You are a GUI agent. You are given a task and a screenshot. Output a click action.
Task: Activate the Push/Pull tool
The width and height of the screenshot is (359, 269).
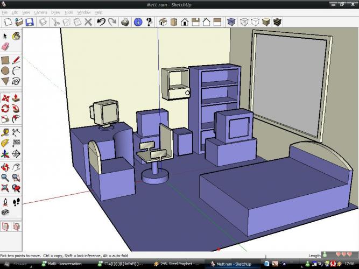pyautogui.click(x=16, y=98)
